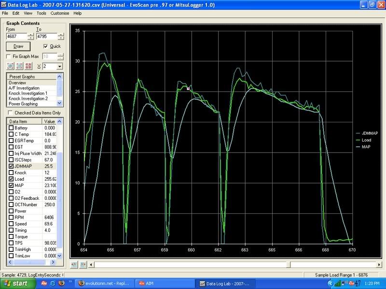Click the zoom-to-fit graph icon
This screenshot has height=289, width=386.
28,66
